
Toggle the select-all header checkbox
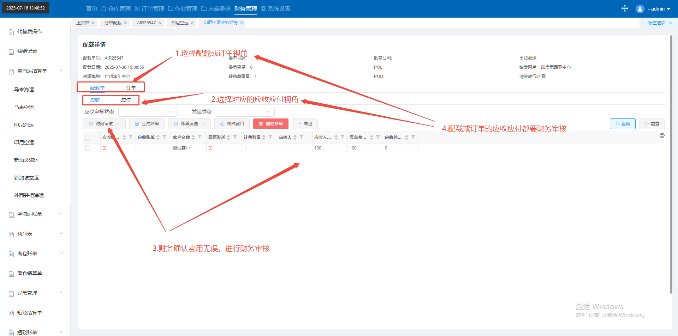[88, 138]
